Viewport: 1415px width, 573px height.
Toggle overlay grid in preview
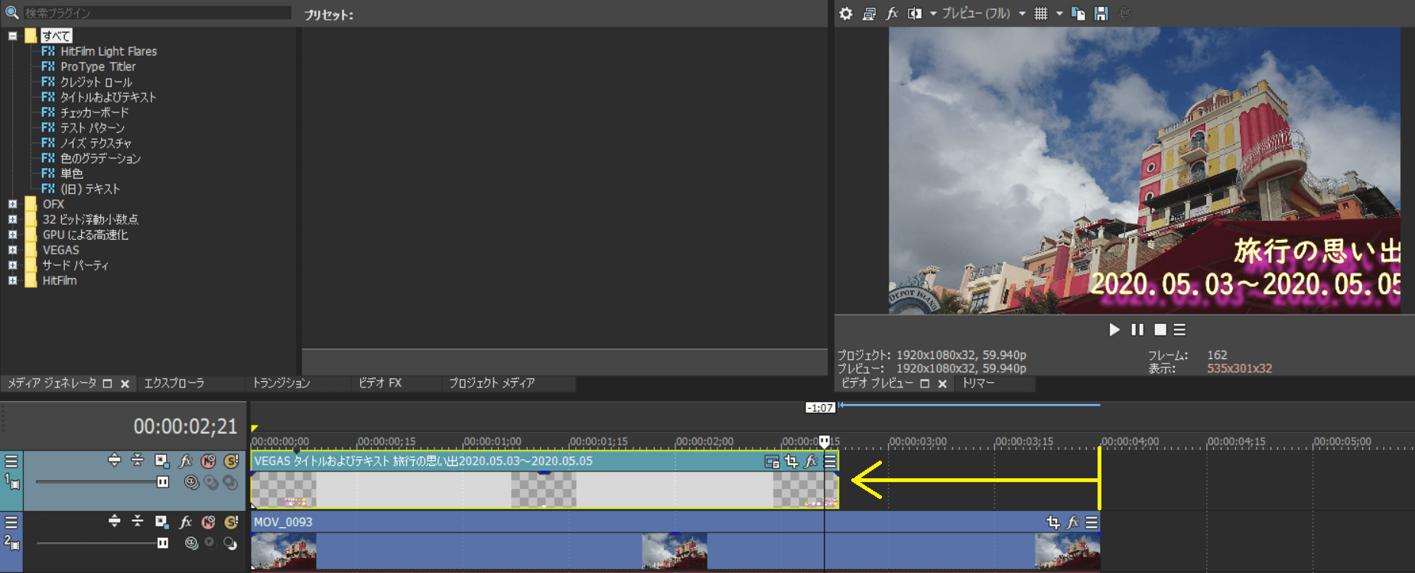(1041, 13)
